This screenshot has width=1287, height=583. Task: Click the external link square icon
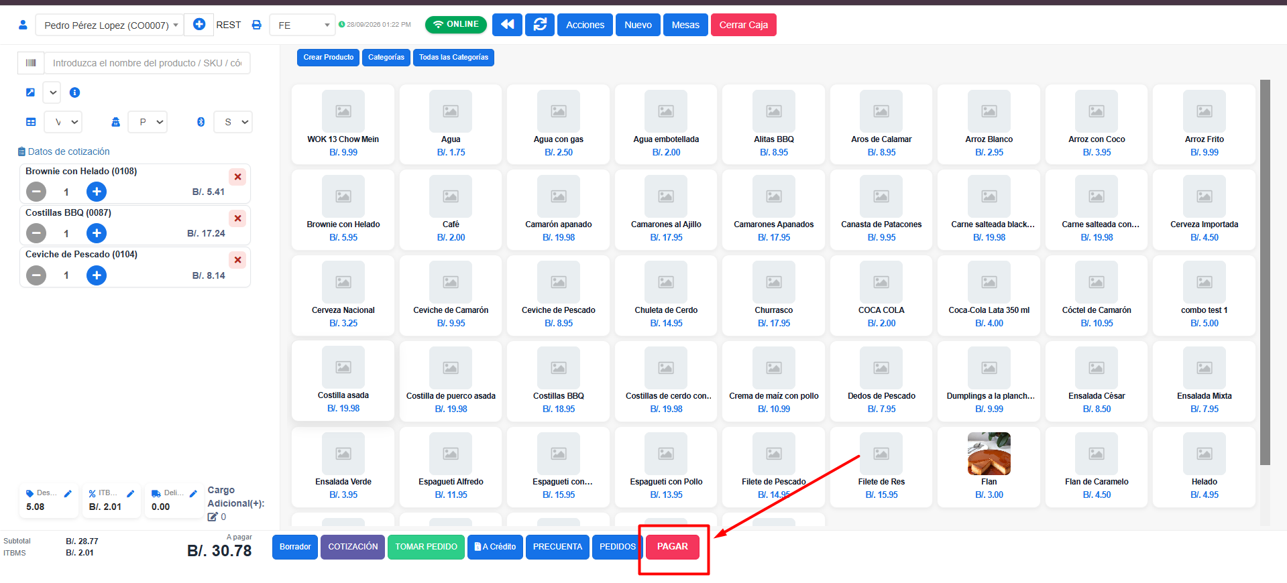pos(30,92)
